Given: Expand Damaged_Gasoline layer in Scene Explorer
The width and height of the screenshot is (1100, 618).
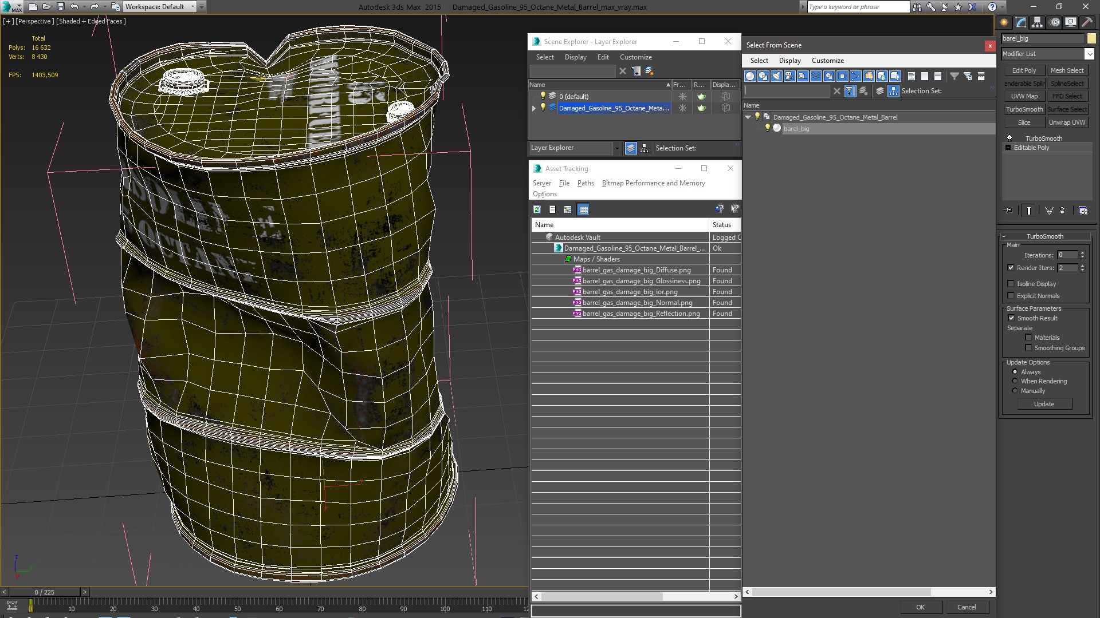Looking at the screenshot, I should (534, 108).
